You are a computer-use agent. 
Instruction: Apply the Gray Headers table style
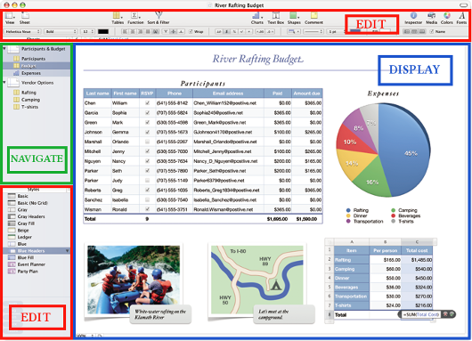31,216
